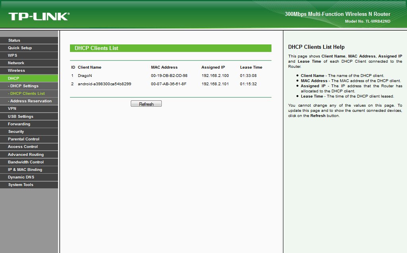Select IP & MAC Binding

(29, 170)
